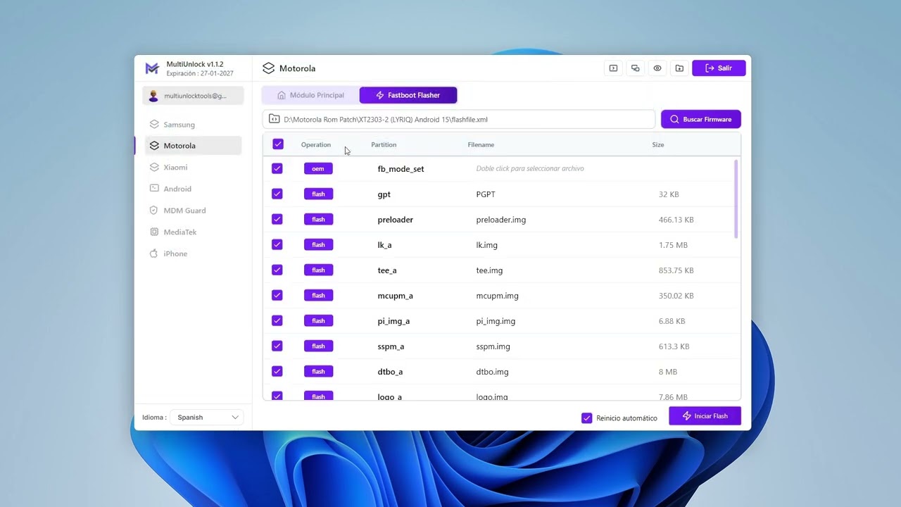Select the tee_a partition name
The height and width of the screenshot is (507, 901).
pyautogui.click(x=387, y=270)
